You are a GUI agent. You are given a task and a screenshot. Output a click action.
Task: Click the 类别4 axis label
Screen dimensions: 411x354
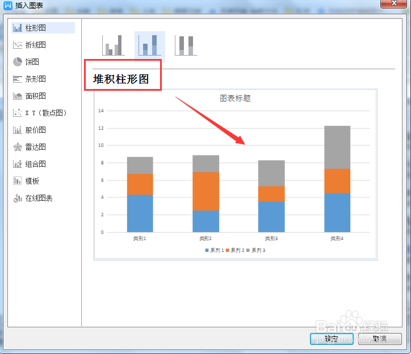coord(337,238)
